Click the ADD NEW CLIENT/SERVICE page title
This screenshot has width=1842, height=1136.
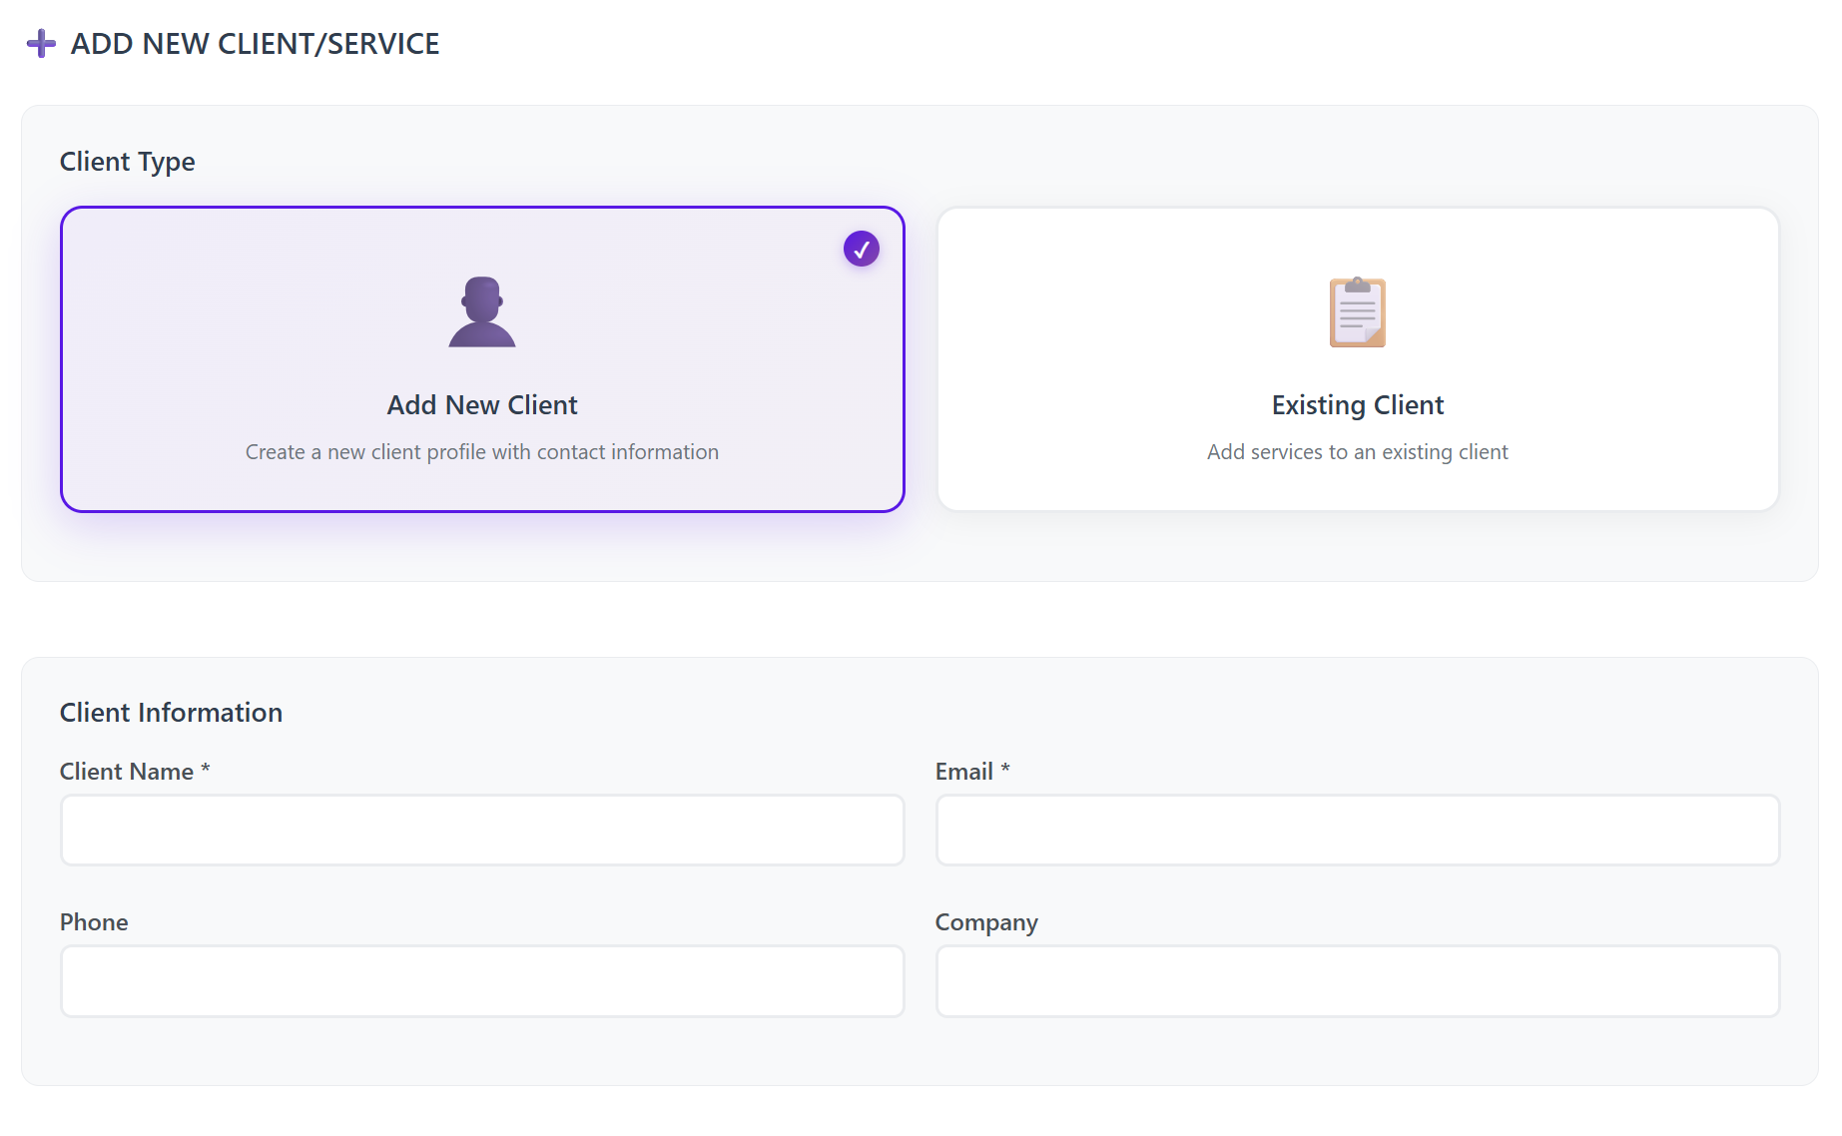pyautogui.click(x=255, y=44)
